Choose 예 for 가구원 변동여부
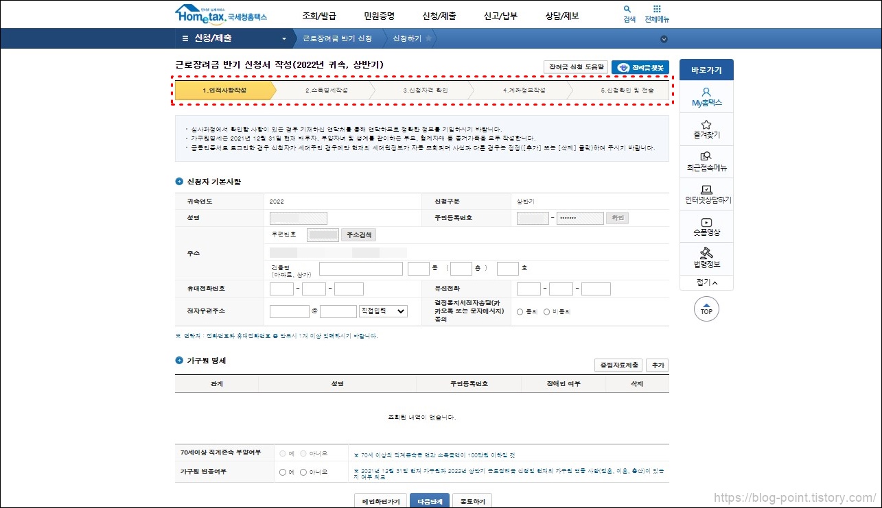Viewport: 882px width, 508px height. coord(282,472)
